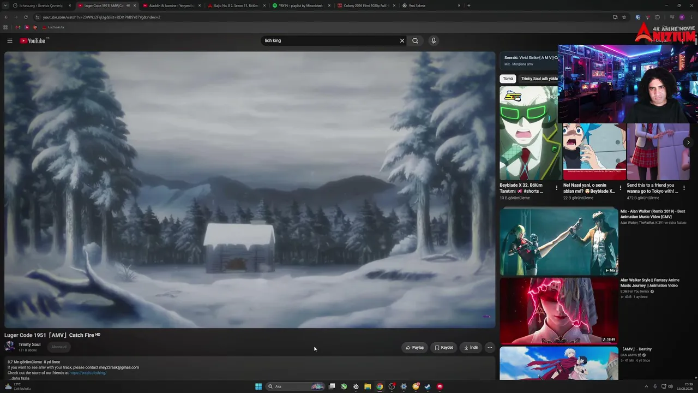The image size is (698, 393).
Task: Clear the search box text
Action: pyautogui.click(x=402, y=40)
